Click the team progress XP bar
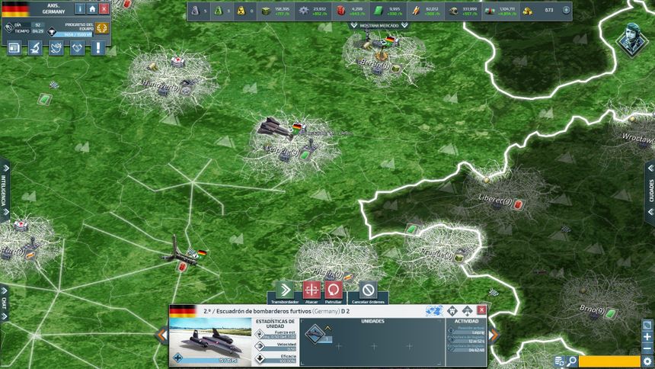This screenshot has height=369, width=655. click(72, 34)
